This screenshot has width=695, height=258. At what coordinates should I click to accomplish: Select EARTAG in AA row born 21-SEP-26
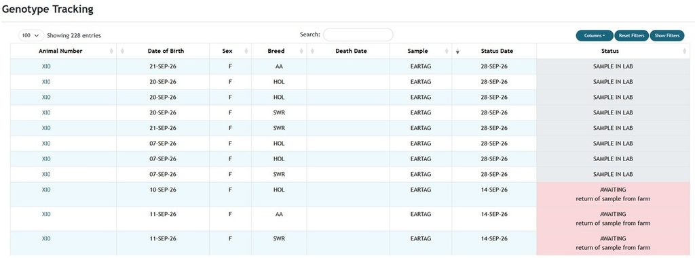(421, 66)
